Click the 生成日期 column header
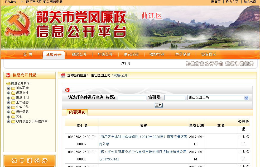The width and height of the screenshot is (260, 167). click(x=196, y=125)
